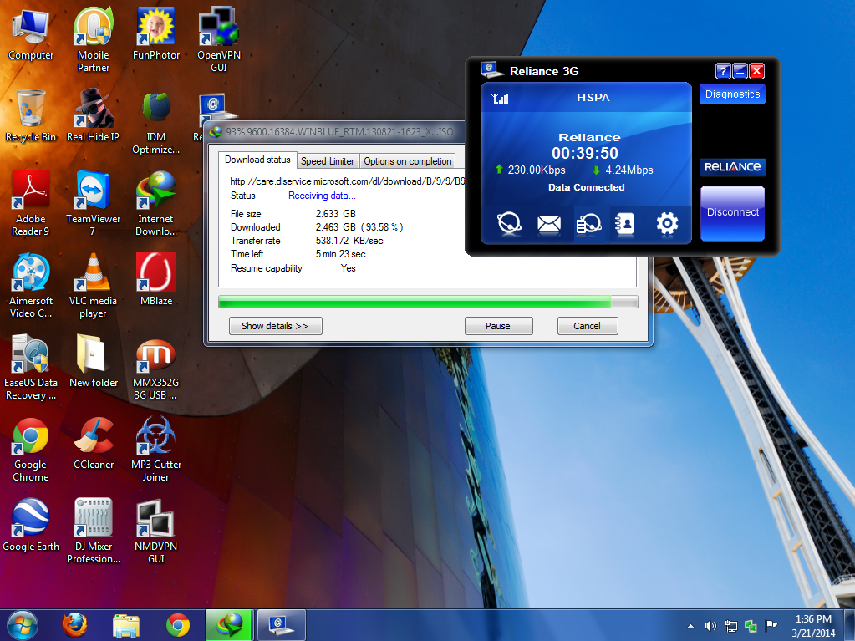
Task: Click the 5 min 23 sec time left
Action: tap(340, 254)
